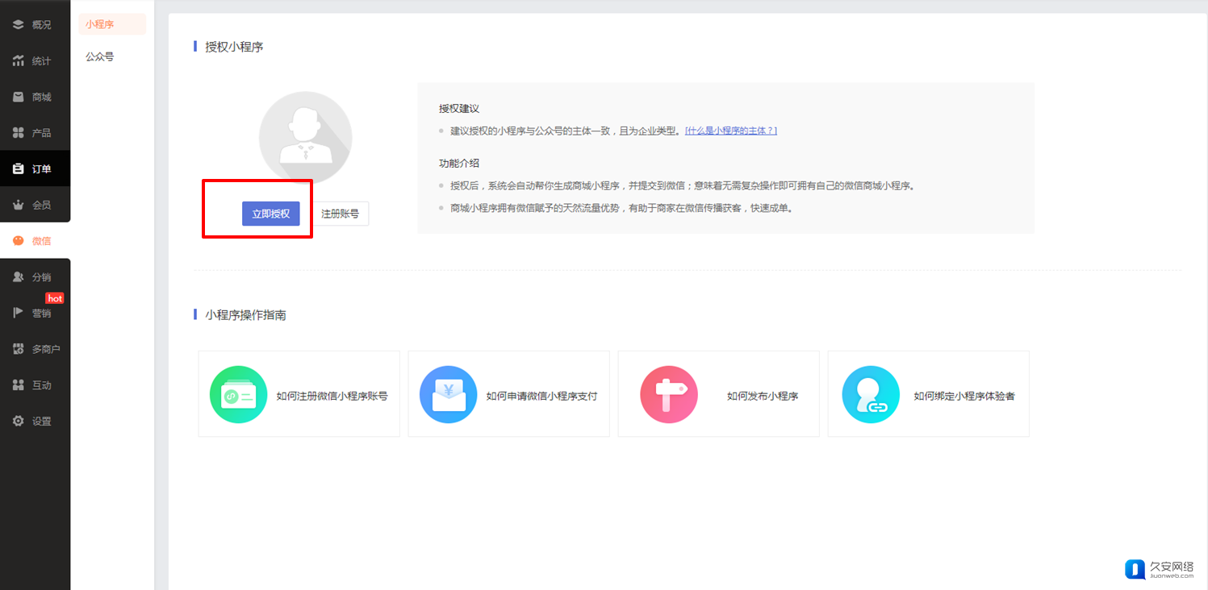Click the 设置 settings gear icon
The image size is (1208, 590).
click(18, 422)
